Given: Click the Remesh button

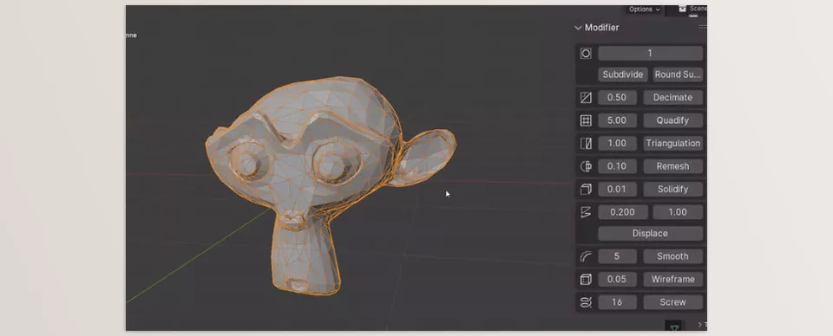Looking at the screenshot, I should coord(672,166).
